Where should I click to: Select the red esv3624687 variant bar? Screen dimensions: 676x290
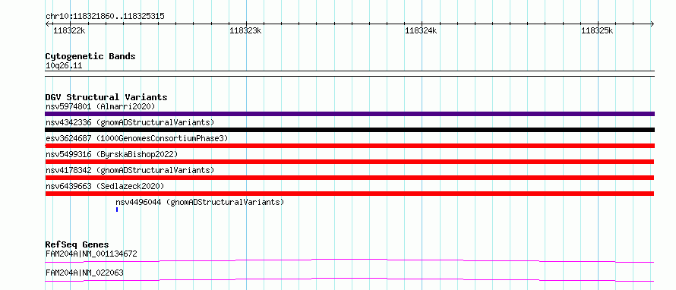349,146
